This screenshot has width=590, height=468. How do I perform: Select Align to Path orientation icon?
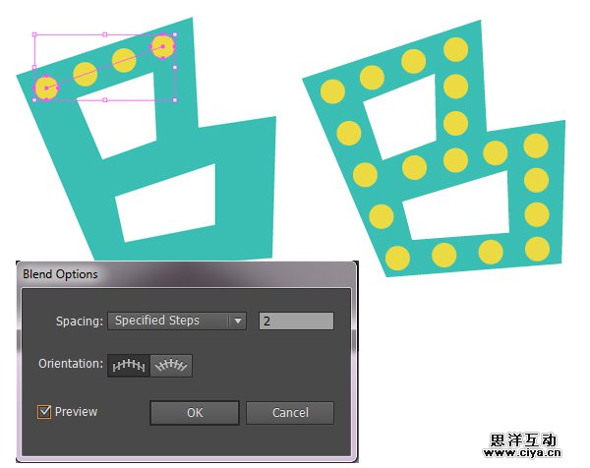tap(171, 365)
